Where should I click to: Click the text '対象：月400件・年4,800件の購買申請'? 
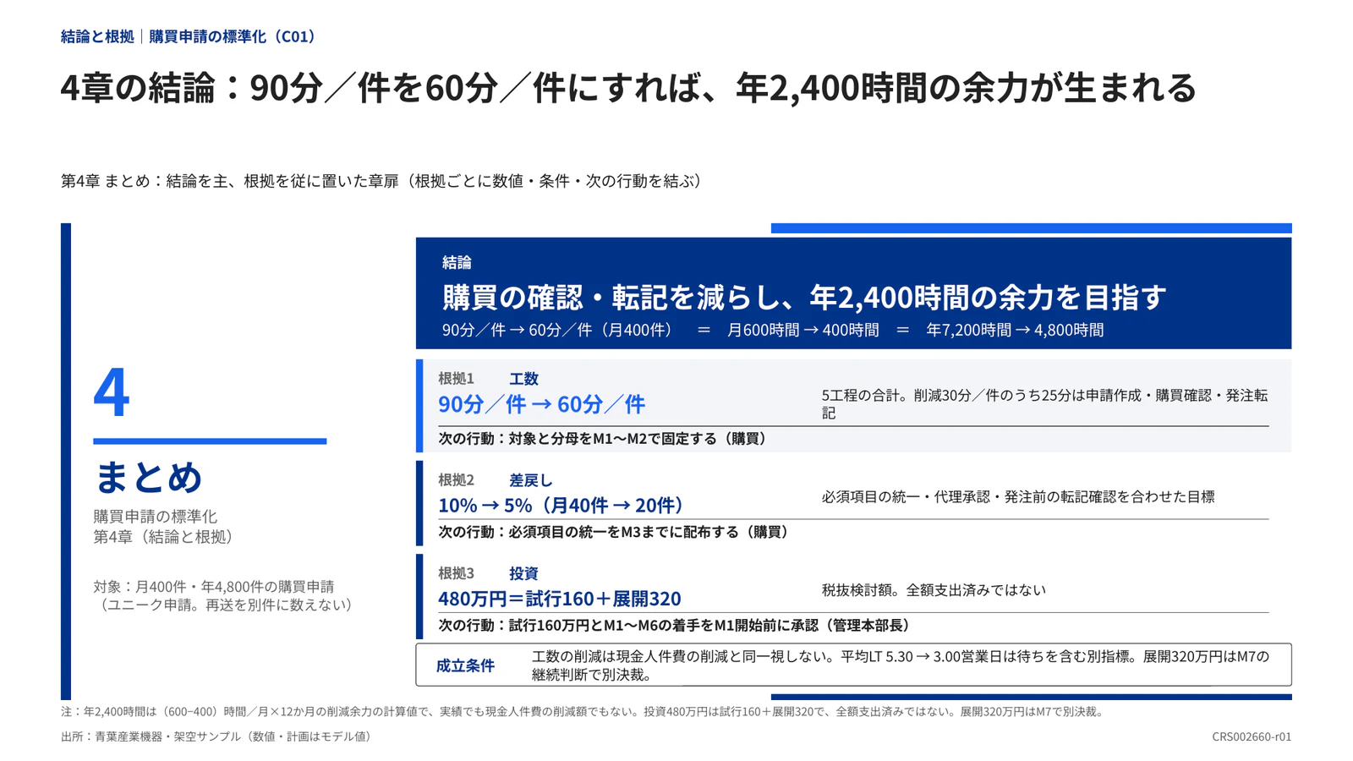pyautogui.click(x=213, y=586)
